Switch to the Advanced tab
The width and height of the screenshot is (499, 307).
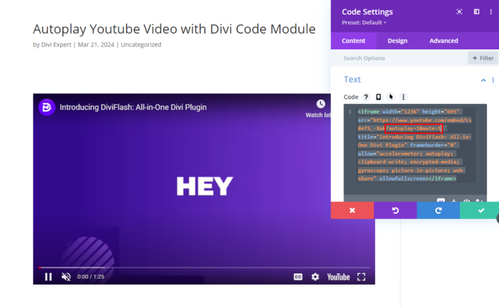point(443,40)
